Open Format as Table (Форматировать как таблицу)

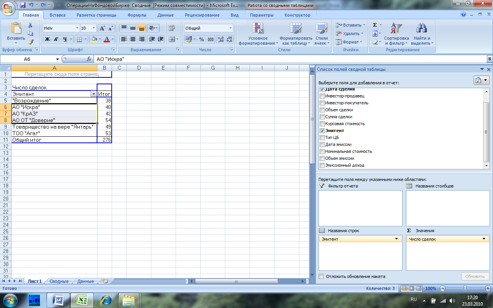pos(296,33)
